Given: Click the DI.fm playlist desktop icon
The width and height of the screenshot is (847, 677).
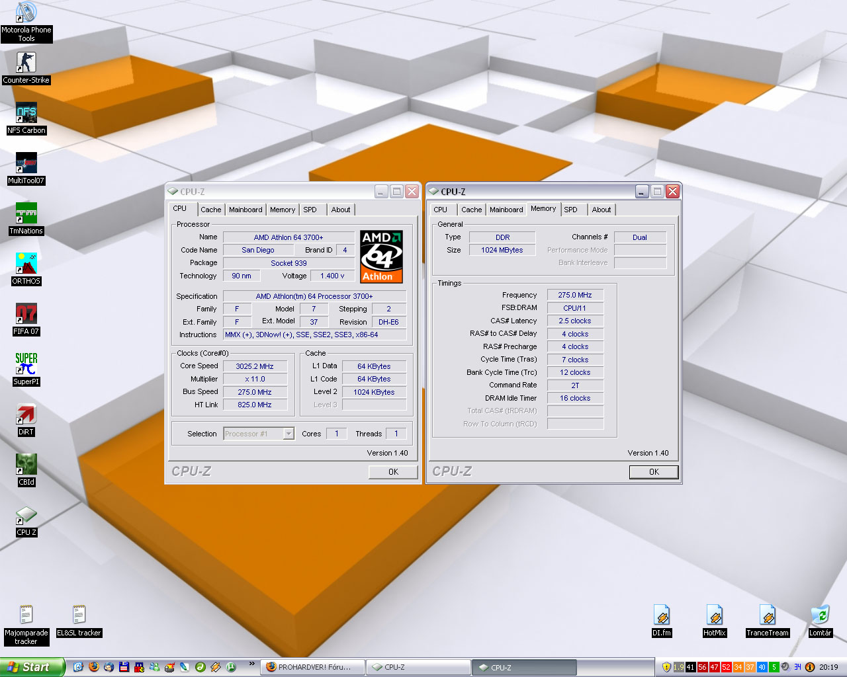Looking at the screenshot, I should tap(662, 621).
